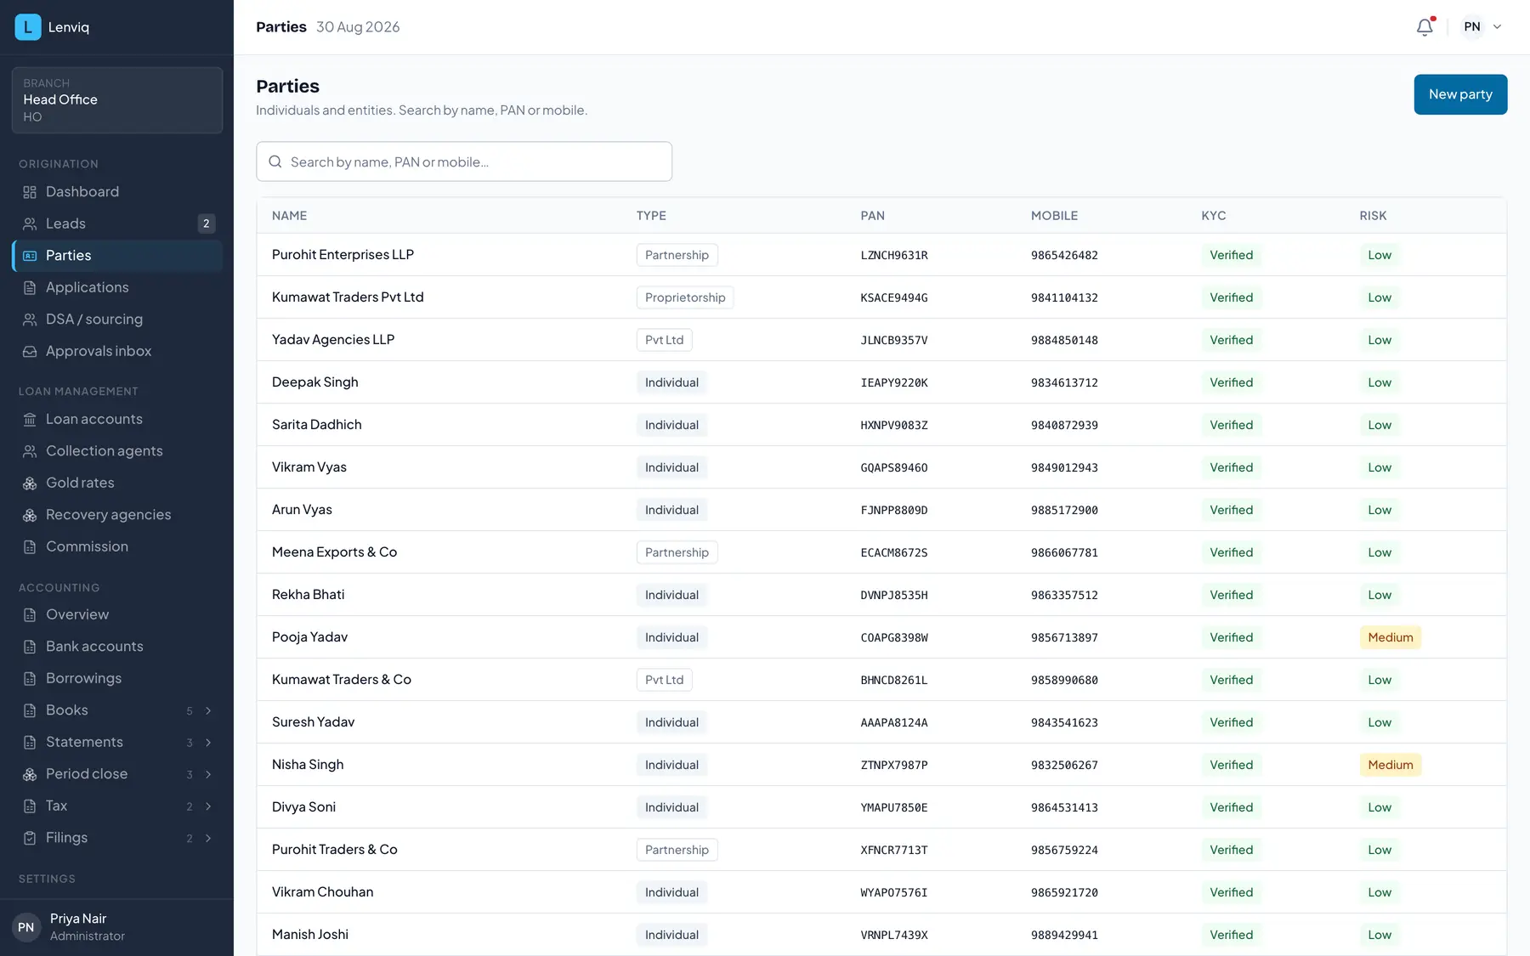Click Medium risk badge for Nisha Singh

[1391, 765]
